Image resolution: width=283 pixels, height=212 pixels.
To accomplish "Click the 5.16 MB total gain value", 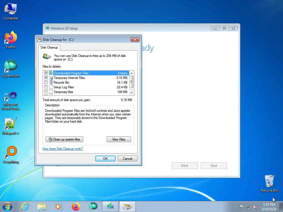I will (127, 100).
